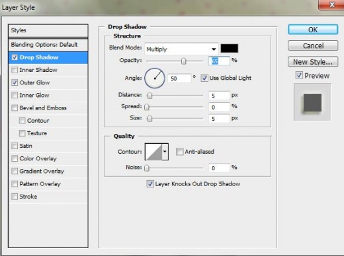This screenshot has width=344, height=256.
Task: Confirm with the OK button
Action: [x=313, y=30]
